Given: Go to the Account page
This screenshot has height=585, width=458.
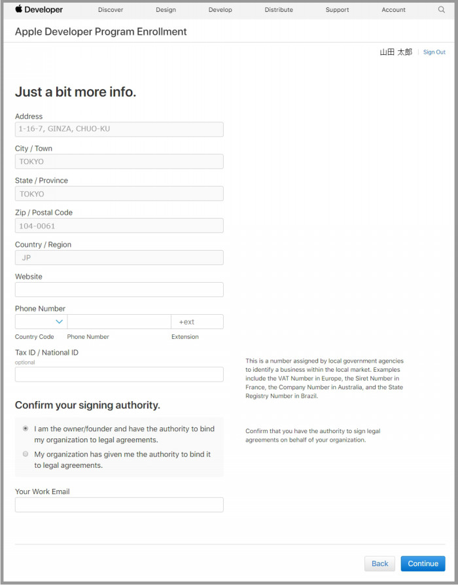Looking at the screenshot, I should (393, 10).
